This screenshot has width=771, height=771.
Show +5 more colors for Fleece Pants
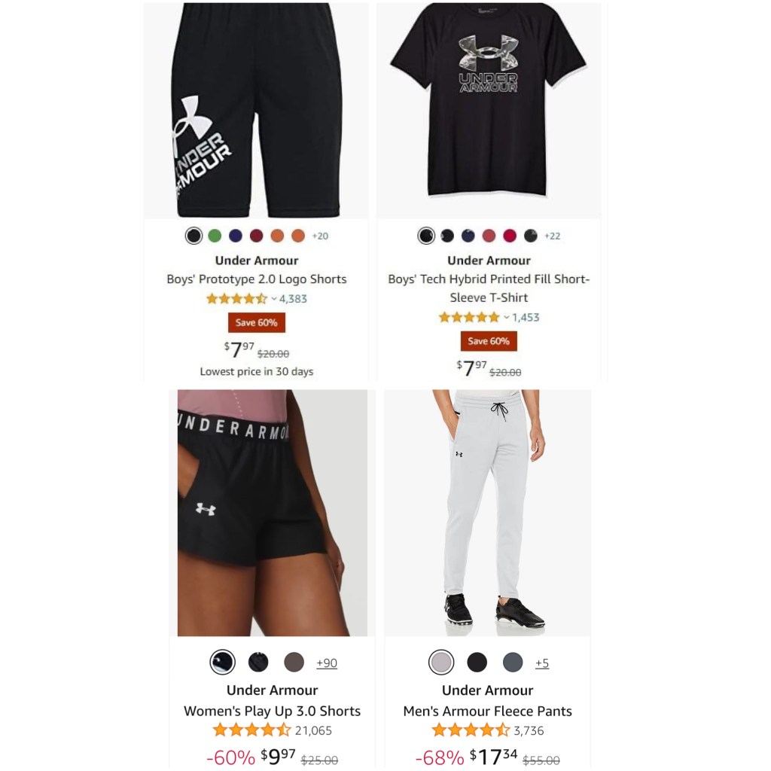542,663
